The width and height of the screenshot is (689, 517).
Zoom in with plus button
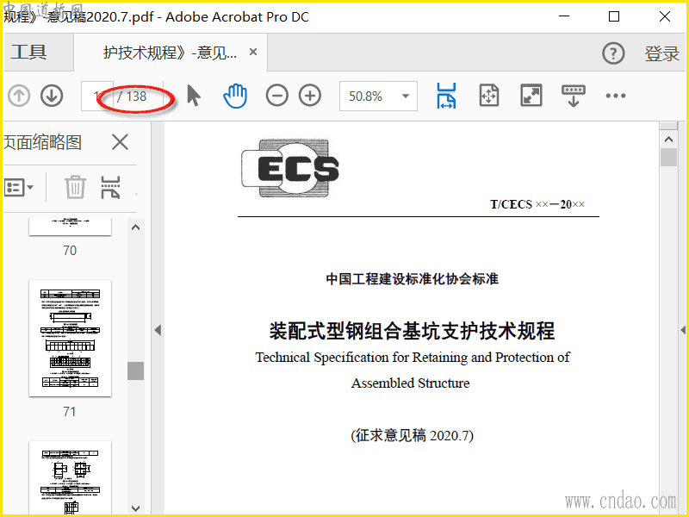[310, 96]
